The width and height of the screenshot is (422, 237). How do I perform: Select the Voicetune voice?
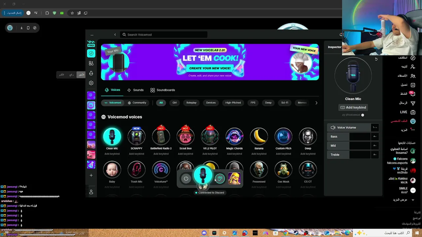coord(161,170)
